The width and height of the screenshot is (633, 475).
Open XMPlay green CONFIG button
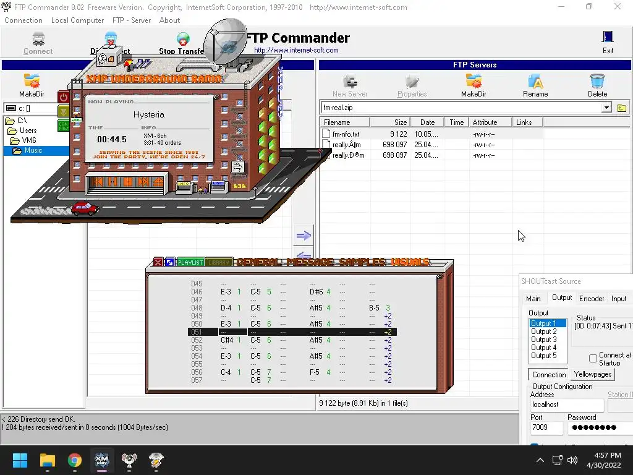pos(64,126)
